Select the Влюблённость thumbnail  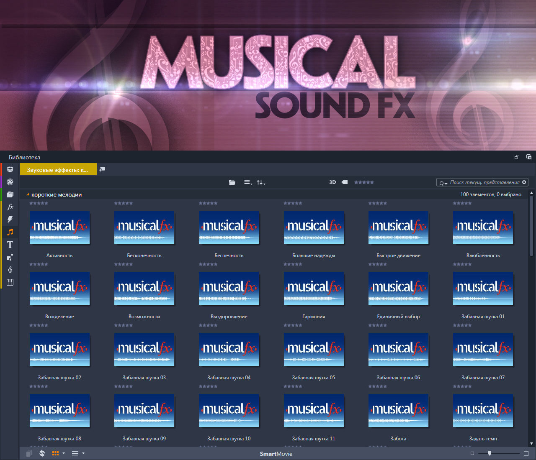click(483, 227)
